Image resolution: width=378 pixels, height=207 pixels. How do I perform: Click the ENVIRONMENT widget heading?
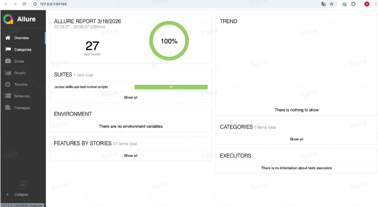coord(73,114)
